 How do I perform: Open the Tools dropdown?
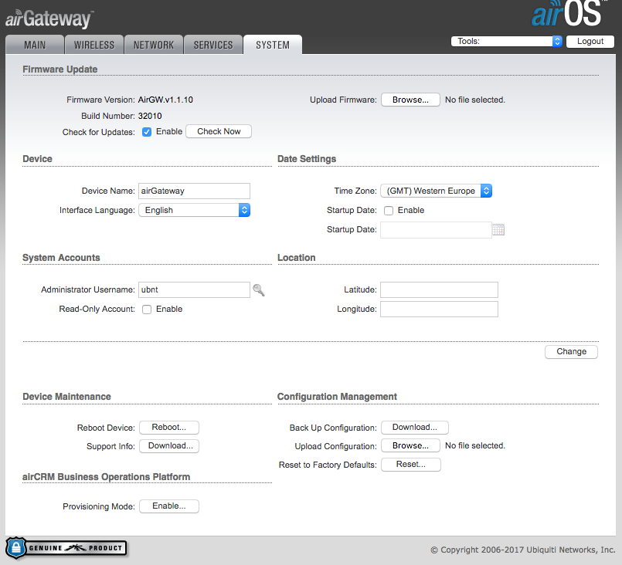click(507, 41)
